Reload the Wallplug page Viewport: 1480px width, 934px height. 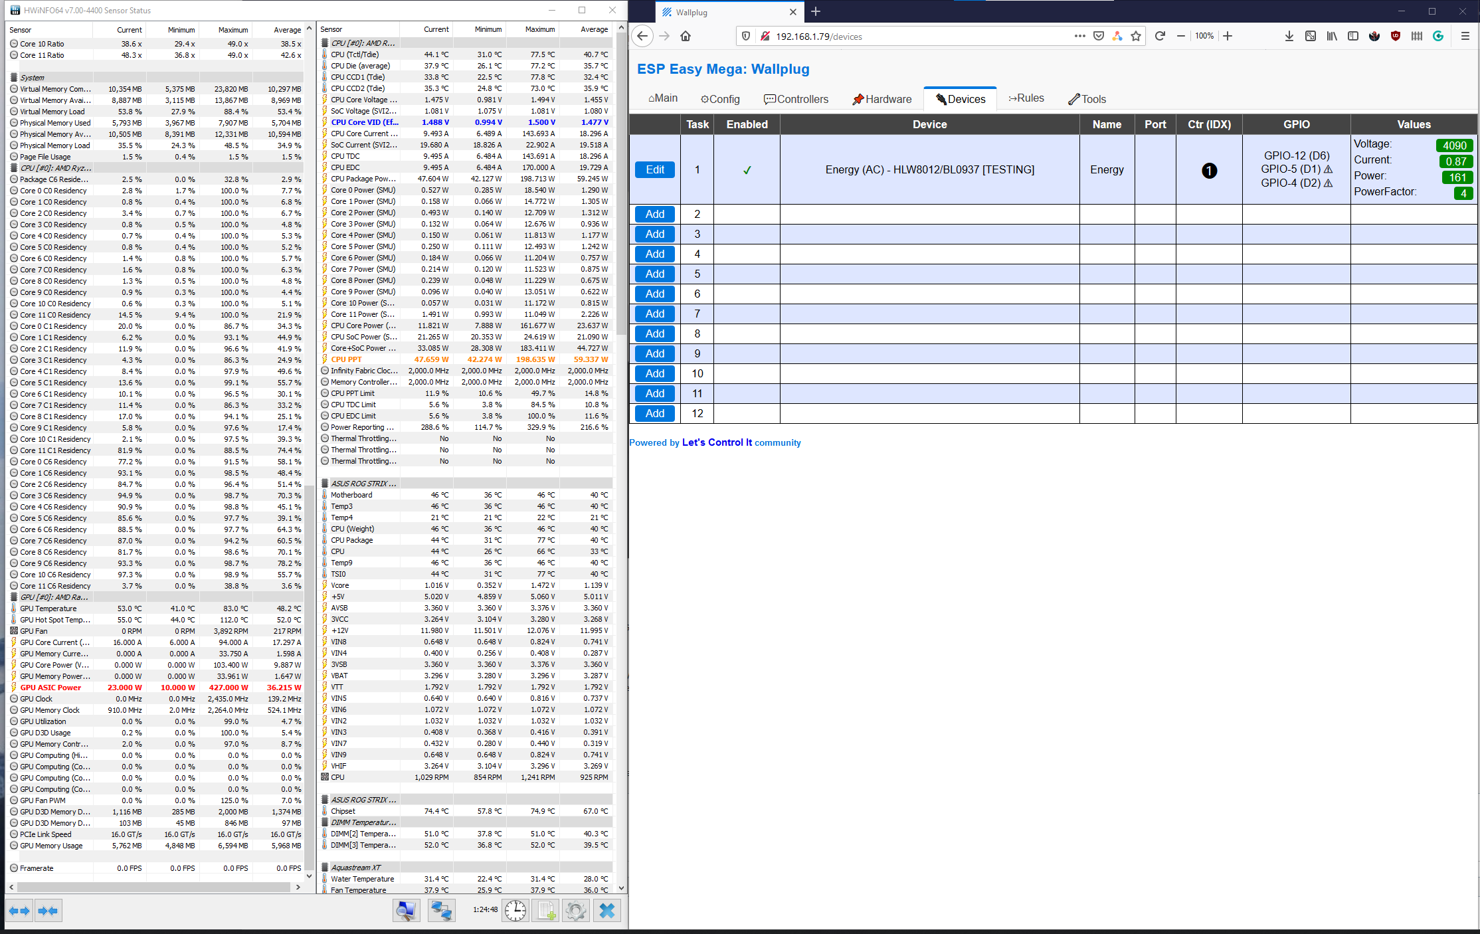click(1160, 36)
